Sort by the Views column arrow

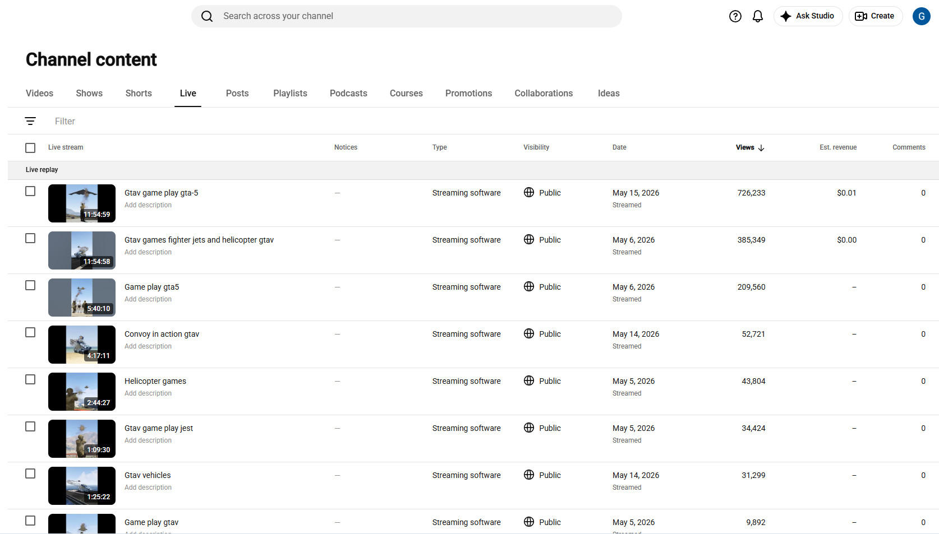[x=761, y=148]
